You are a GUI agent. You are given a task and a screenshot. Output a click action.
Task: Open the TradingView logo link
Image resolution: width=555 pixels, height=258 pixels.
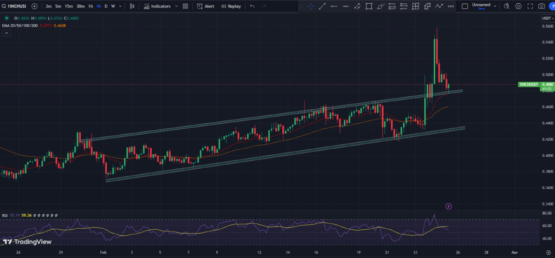[27, 242]
